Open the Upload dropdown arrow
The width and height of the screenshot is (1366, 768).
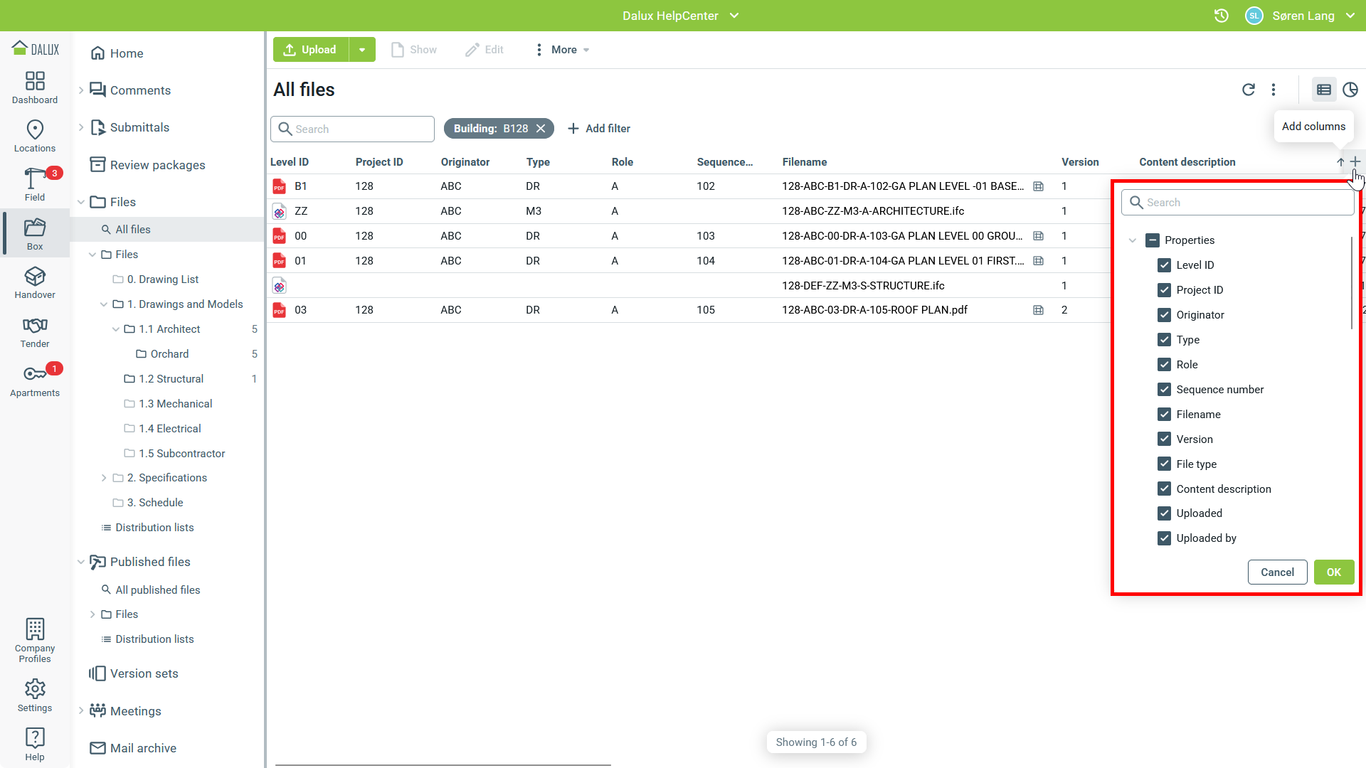[x=362, y=50]
